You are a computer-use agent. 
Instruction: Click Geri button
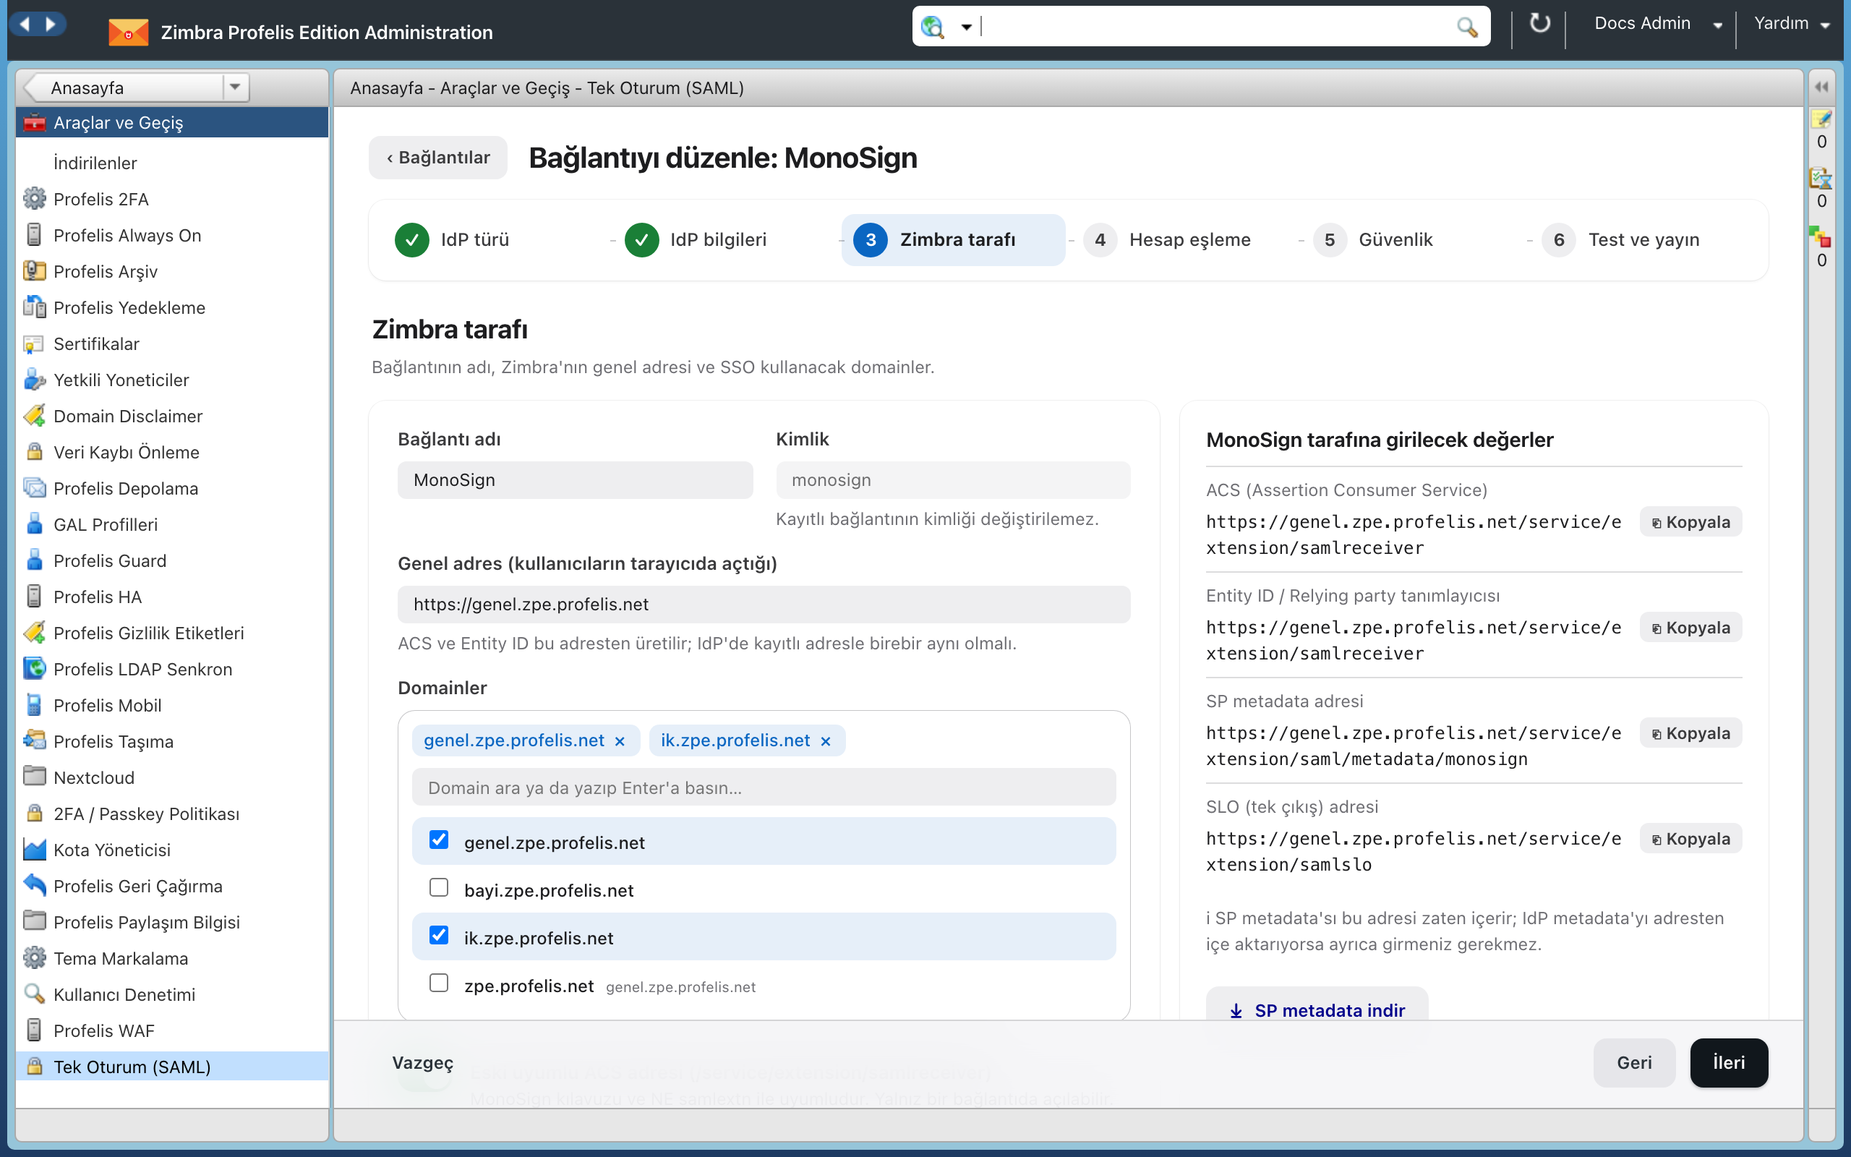(x=1634, y=1062)
